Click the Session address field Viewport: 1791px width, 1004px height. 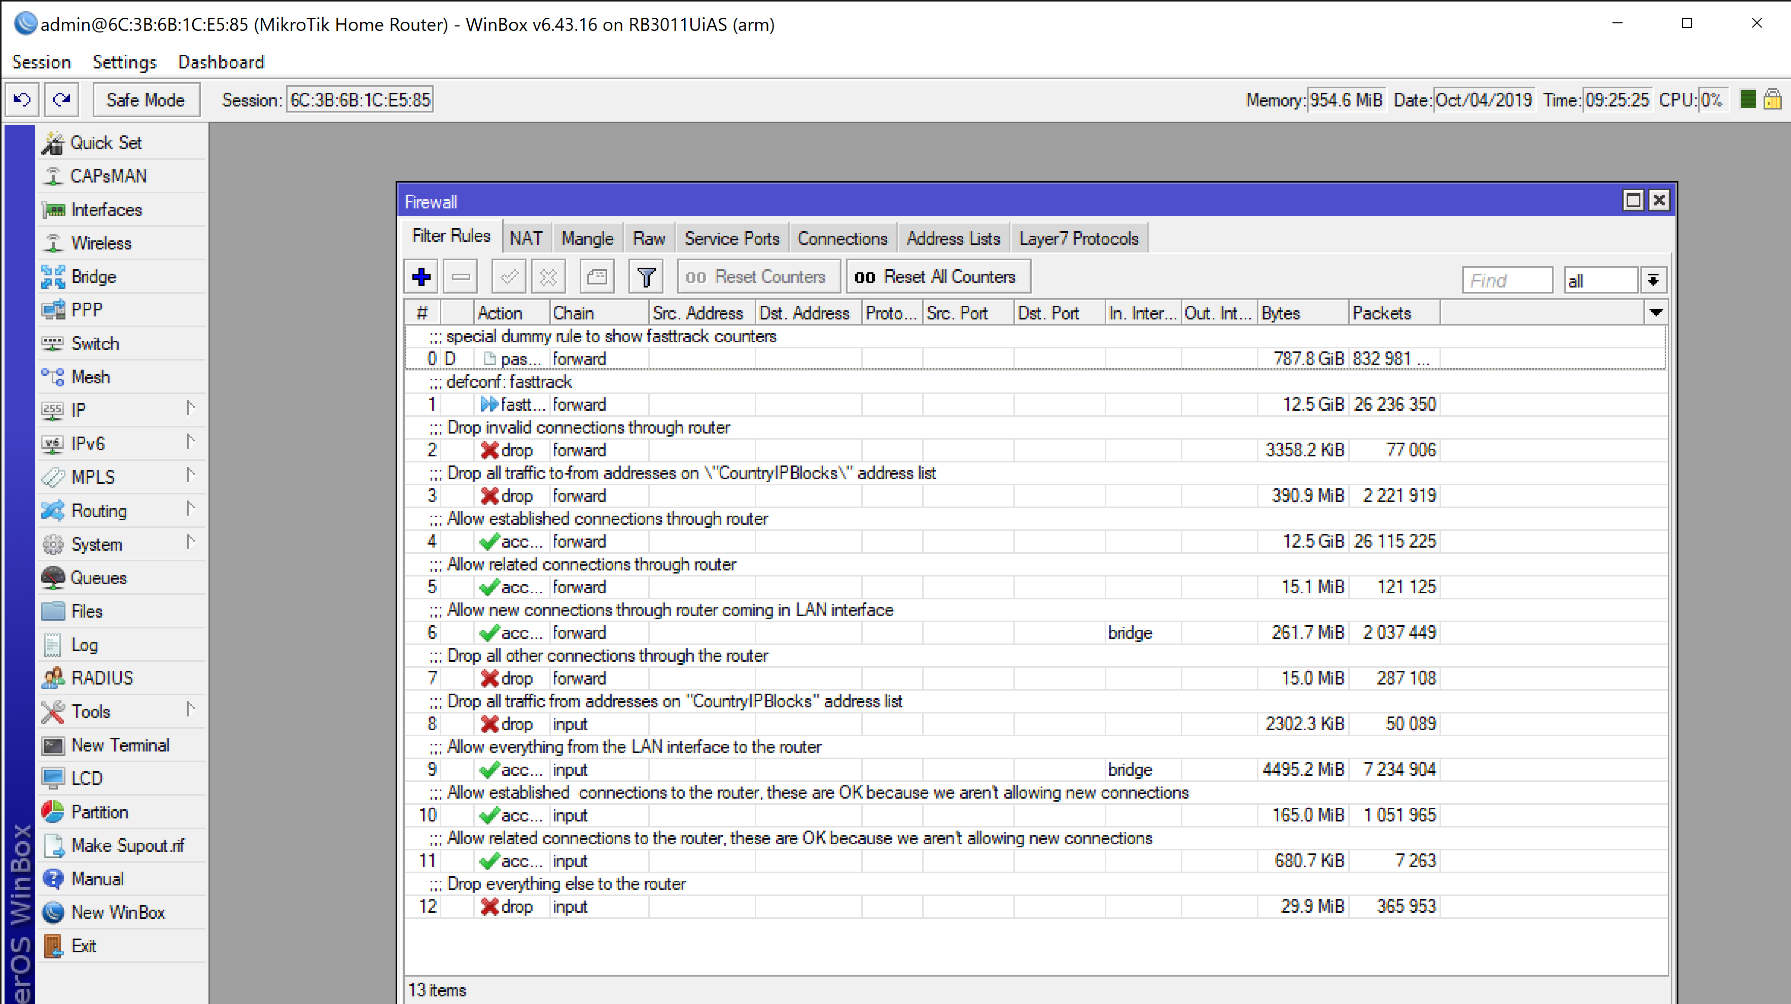[360, 100]
